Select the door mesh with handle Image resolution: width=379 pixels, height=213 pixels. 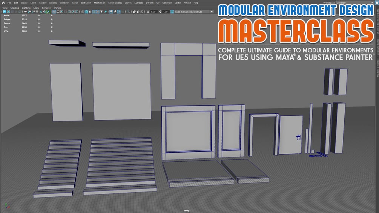click(x=290, y=135)
